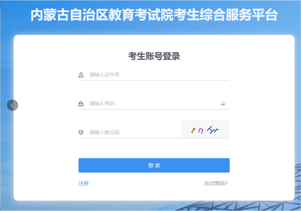This screenshot has width=301, height=211.
Task: Open the 注册 register link
Action: [84, 183]
